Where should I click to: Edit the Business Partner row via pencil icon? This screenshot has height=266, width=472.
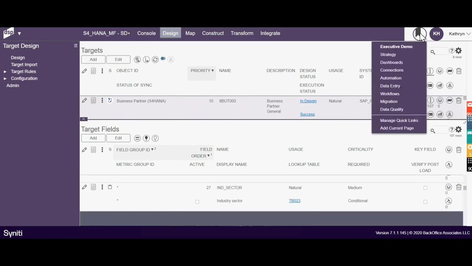(84, 100)
